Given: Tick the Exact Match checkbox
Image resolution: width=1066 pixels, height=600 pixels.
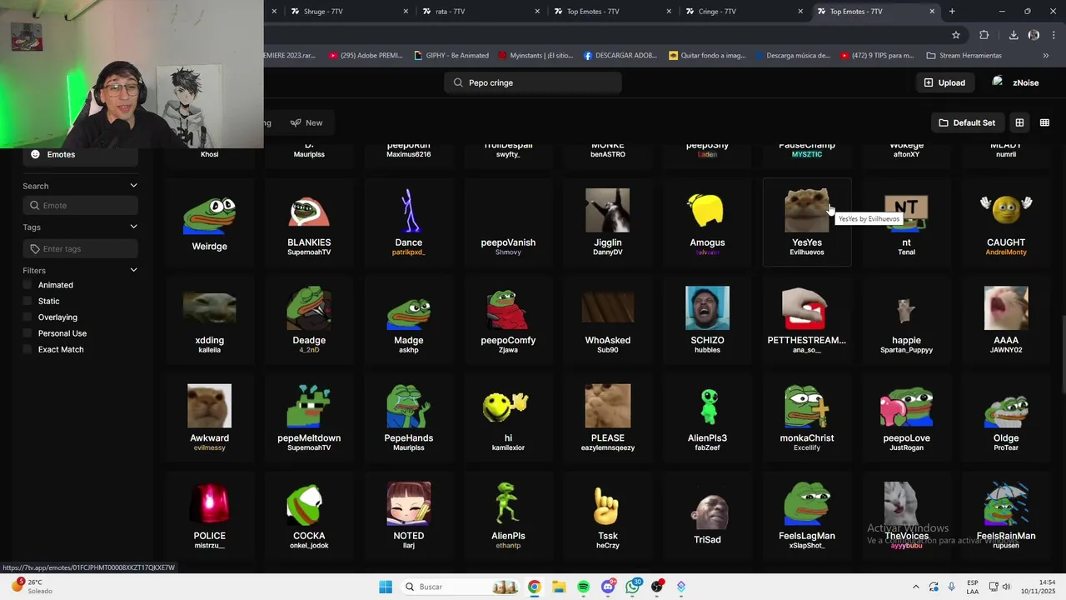Looking at the screenshot, I should [27, 349].
